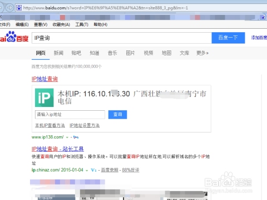The width and height of the screenshot is (267, 200).
Task: Open the 百度快照 link
Action: pos(110,170)
